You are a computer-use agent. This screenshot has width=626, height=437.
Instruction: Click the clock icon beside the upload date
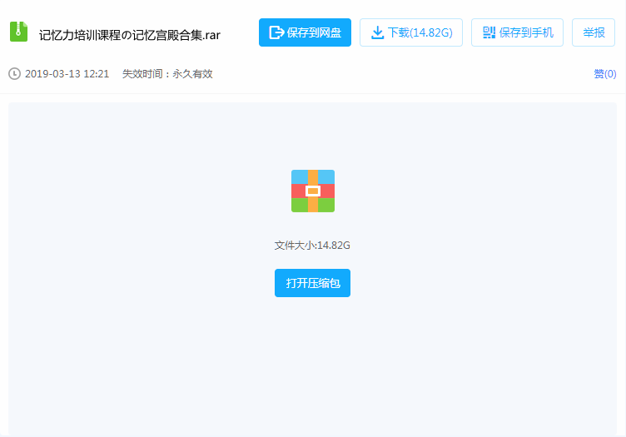(14, 74)
